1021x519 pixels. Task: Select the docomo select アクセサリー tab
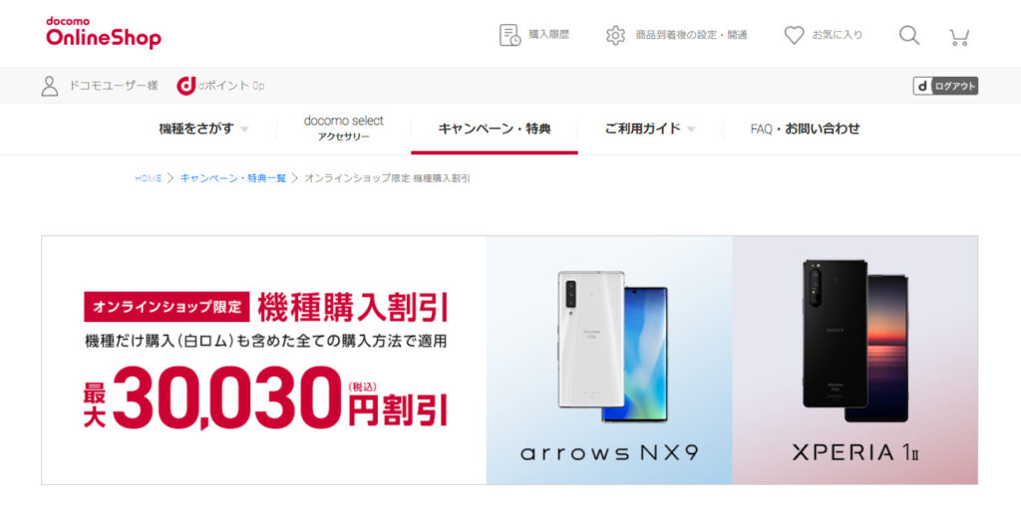coord(343,129)
